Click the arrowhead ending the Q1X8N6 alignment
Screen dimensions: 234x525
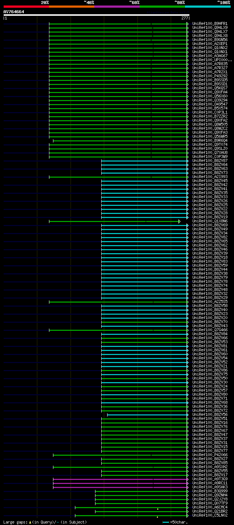click(x=180, y=221)
